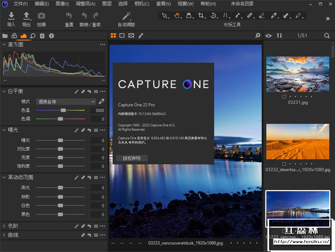Select the desert thumbnail 03232 in browser

click(x=297, y=142)
